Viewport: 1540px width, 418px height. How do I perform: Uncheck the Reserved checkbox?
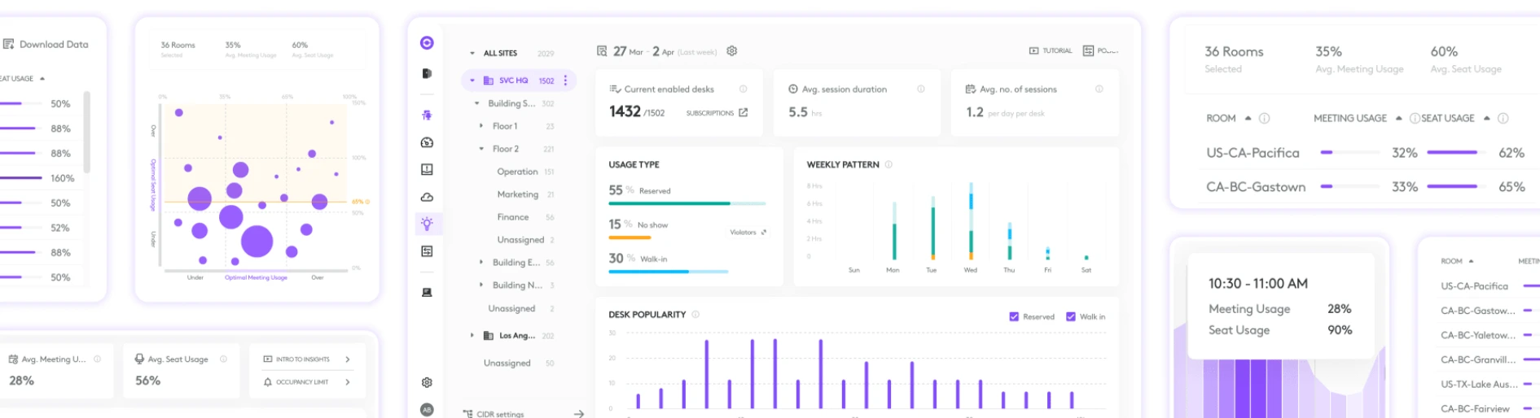click(1014, 317)
